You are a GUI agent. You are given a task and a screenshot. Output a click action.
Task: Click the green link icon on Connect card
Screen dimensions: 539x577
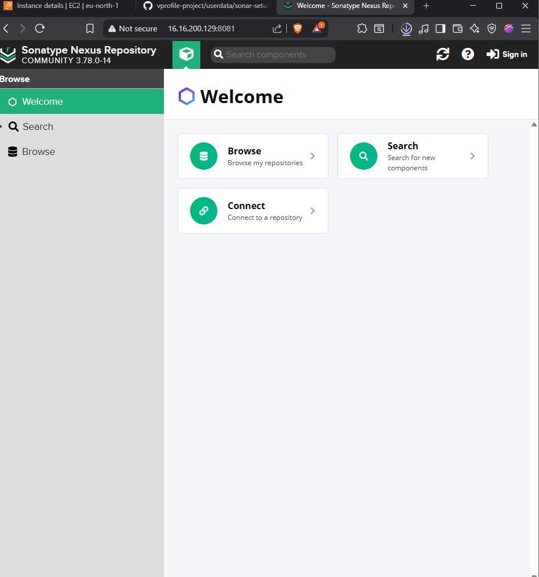pyautogui.click(x=204, y=211)
